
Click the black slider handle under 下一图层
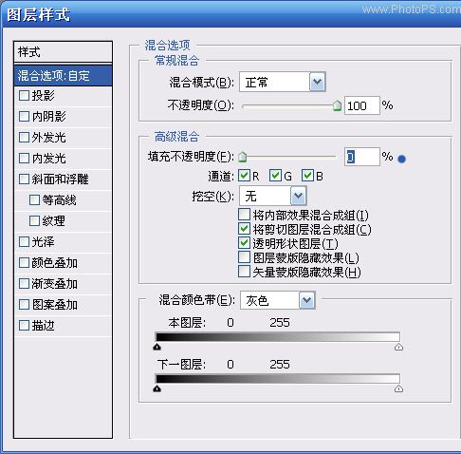[x=157, y=388]
